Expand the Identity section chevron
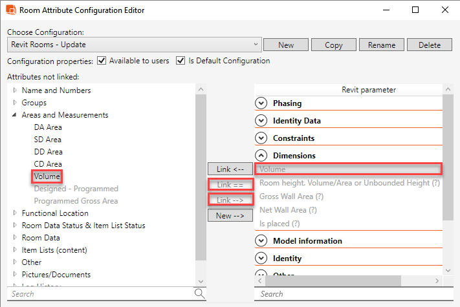460x307 pixels. [261, 259]
